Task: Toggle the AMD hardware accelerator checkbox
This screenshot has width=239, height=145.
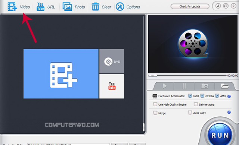Action: coord(217,96)
